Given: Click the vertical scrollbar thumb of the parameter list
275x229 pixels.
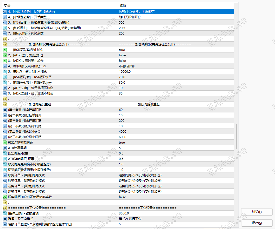Looking at the screenshot, I should click(236, 136).
